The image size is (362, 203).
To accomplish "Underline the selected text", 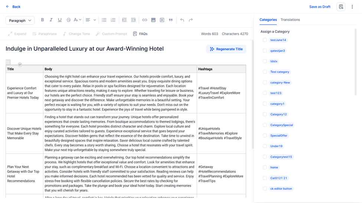I will point(60,20).
